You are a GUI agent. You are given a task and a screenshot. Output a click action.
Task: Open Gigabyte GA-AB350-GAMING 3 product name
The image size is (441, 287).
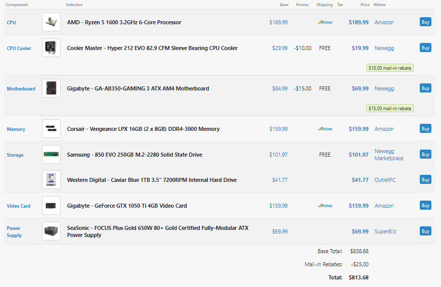point(138,89)
